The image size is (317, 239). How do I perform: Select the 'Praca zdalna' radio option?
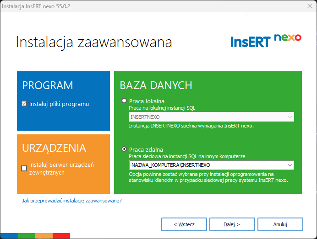pos(124,149)
